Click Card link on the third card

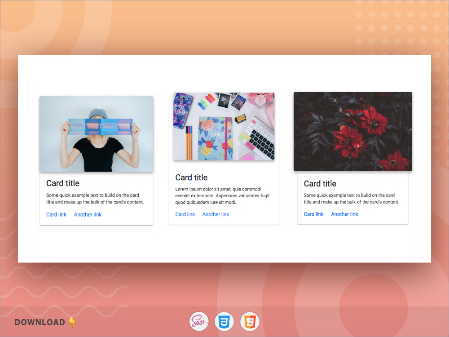pyautogui.click(x=313, y=214)
